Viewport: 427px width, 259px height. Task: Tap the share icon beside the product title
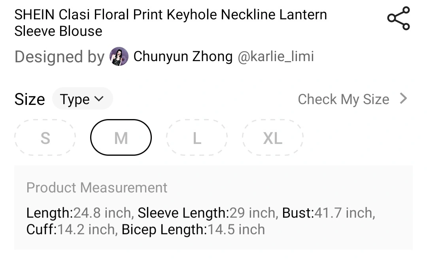click(399, 18)
